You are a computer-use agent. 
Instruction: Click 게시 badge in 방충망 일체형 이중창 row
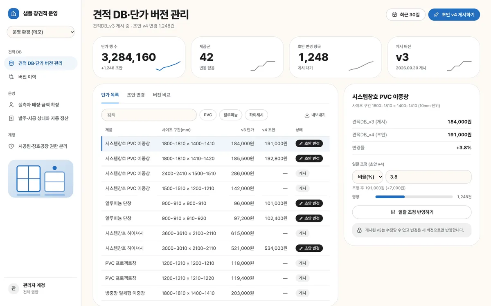302,293
